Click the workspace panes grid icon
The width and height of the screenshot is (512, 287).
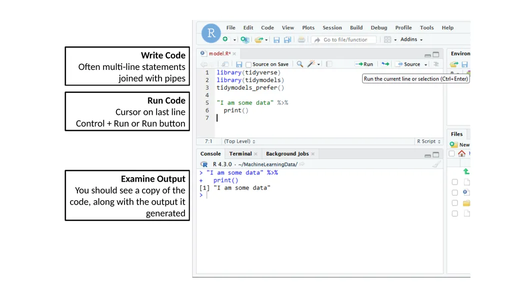387,39
